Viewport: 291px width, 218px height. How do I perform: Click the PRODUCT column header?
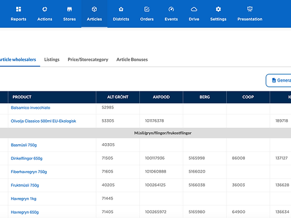pyautogui.click(x=52, y=97)
